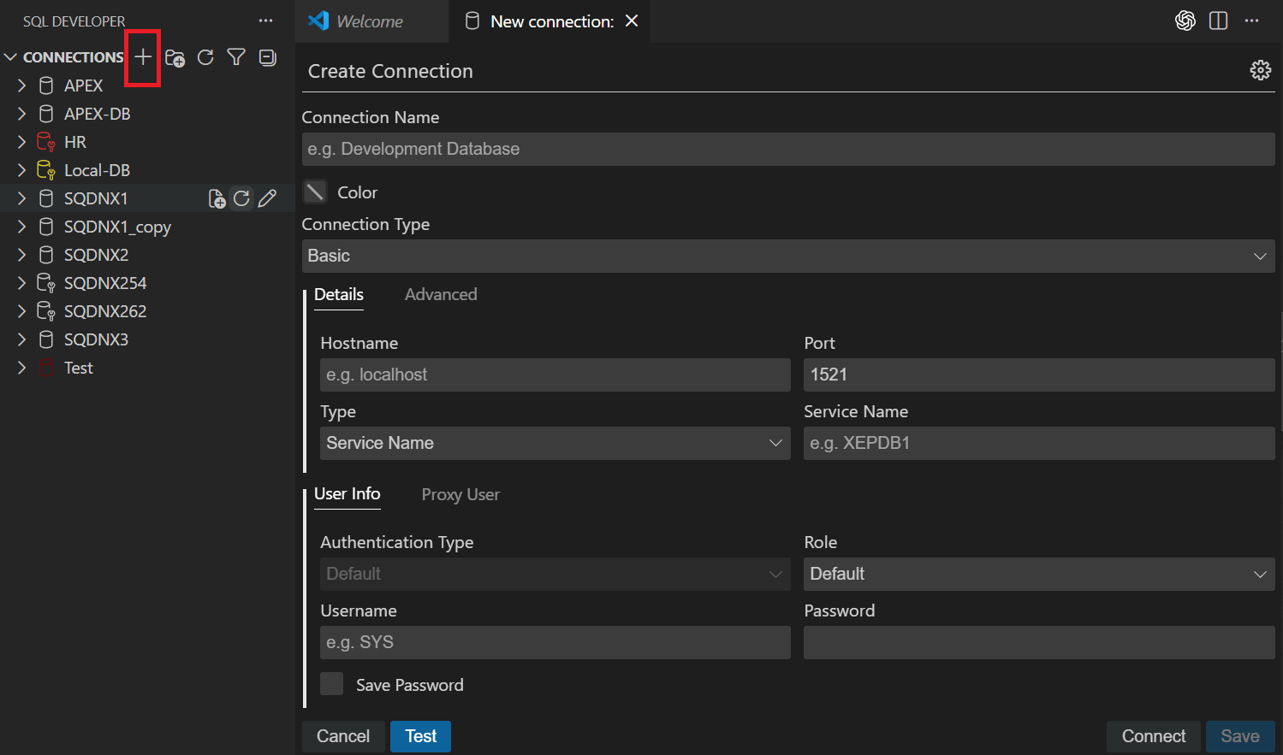
Task: Refresh the Connections list
Action: point(205,57)
